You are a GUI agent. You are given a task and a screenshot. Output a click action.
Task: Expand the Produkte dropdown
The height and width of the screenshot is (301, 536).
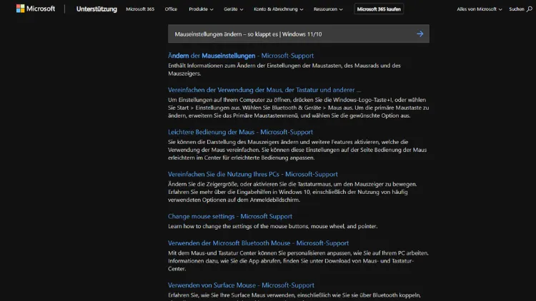201,9
